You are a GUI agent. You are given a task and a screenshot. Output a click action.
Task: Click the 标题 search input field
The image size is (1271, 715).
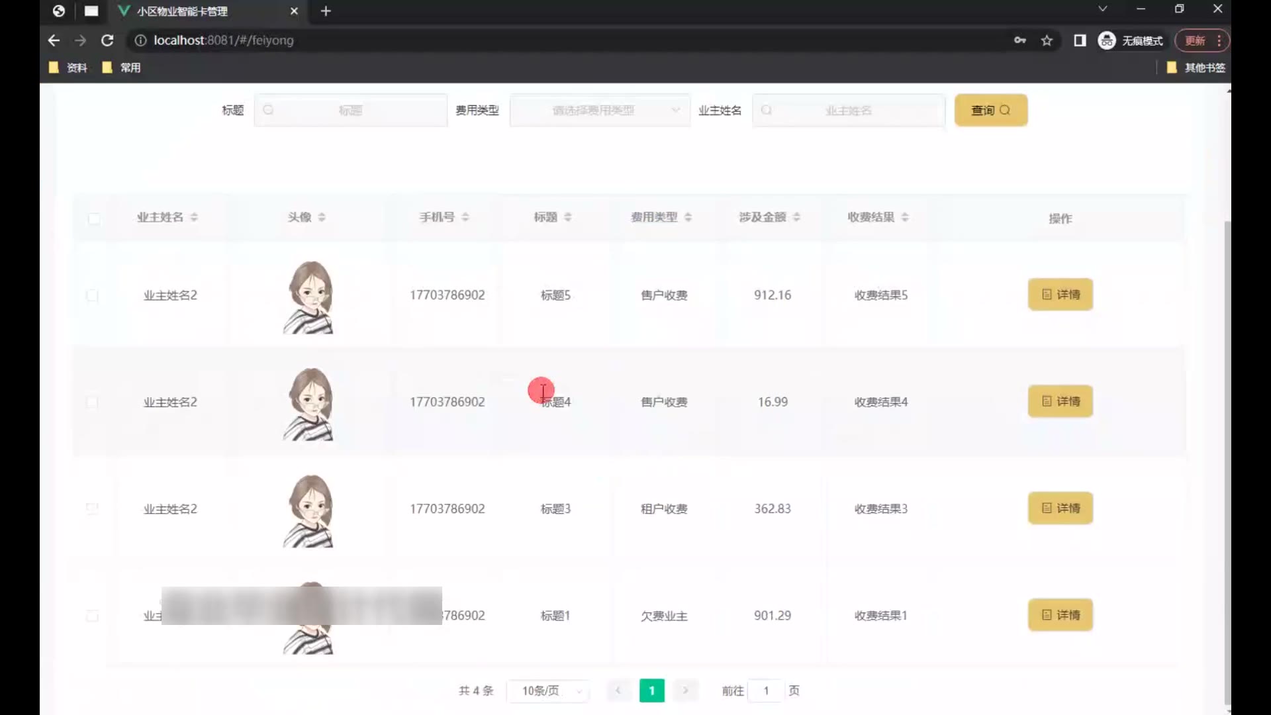[x=351, y=111]
